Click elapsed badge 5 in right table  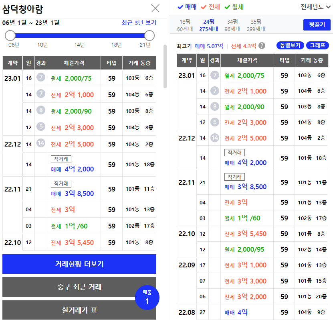click(x=215, y=122)
